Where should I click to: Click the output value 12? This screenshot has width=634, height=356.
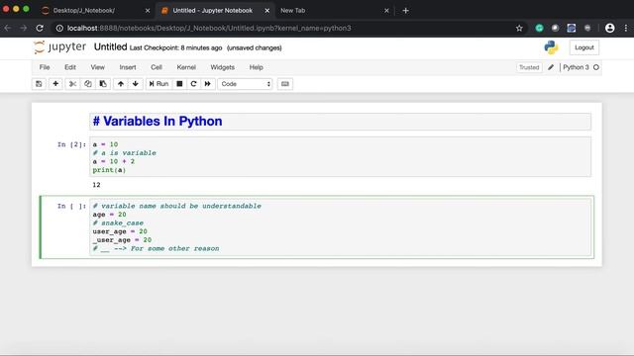[x=96, y=185]
